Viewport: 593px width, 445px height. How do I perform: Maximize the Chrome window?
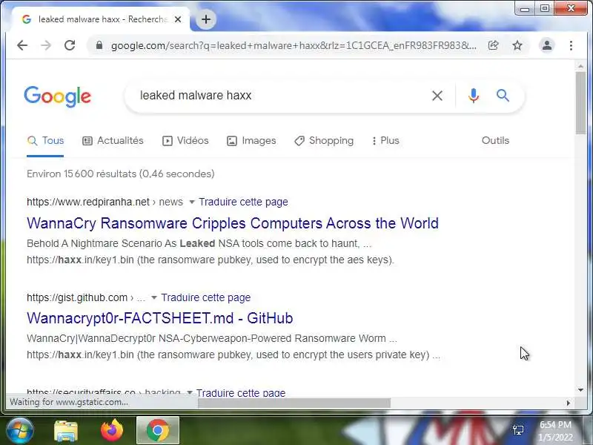tap(544, 9)
